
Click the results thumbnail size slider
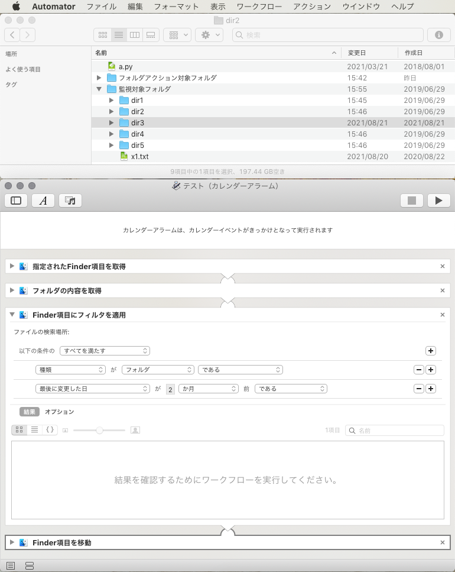tap(99, 430)
